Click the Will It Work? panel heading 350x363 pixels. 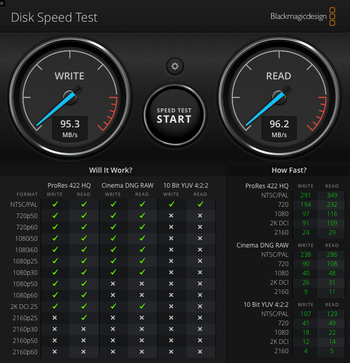[x=110, y=170]
